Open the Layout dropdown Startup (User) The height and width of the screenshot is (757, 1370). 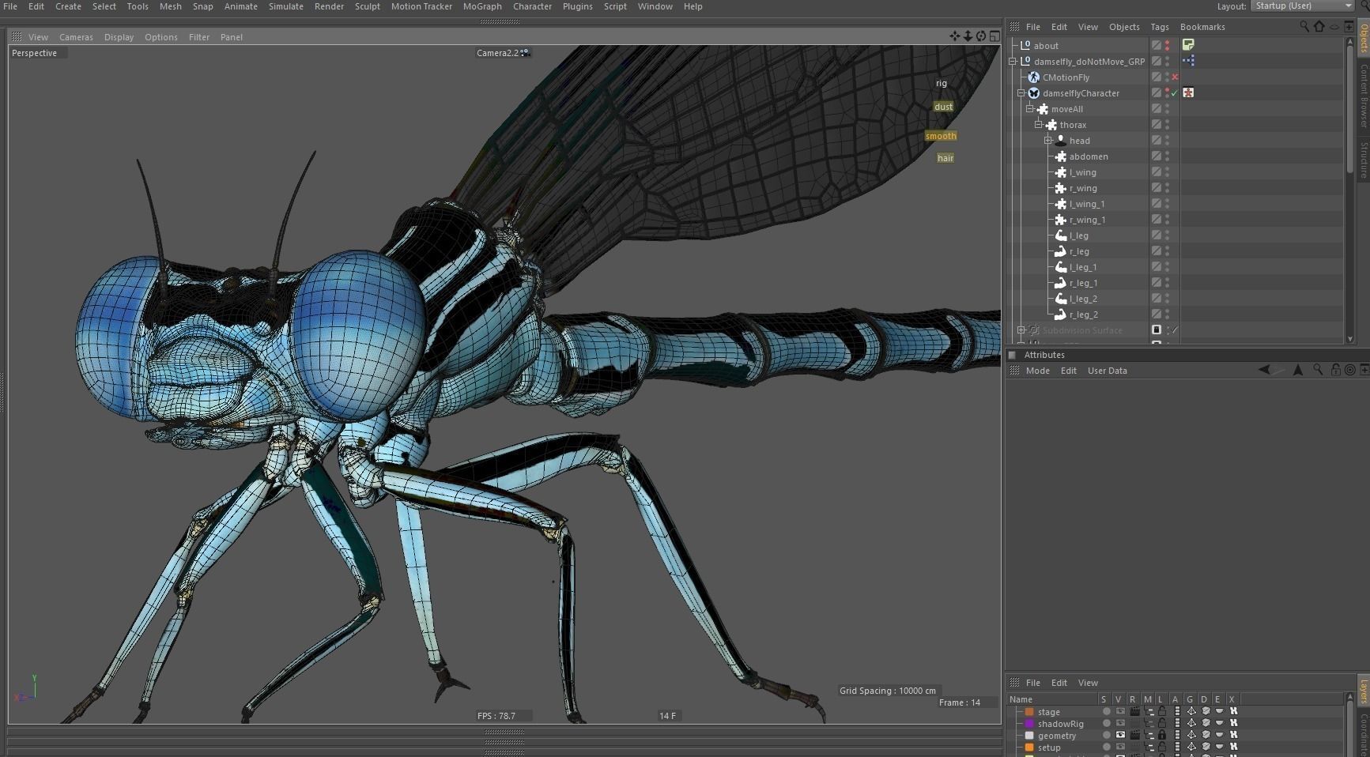[x=1302, y=6]
